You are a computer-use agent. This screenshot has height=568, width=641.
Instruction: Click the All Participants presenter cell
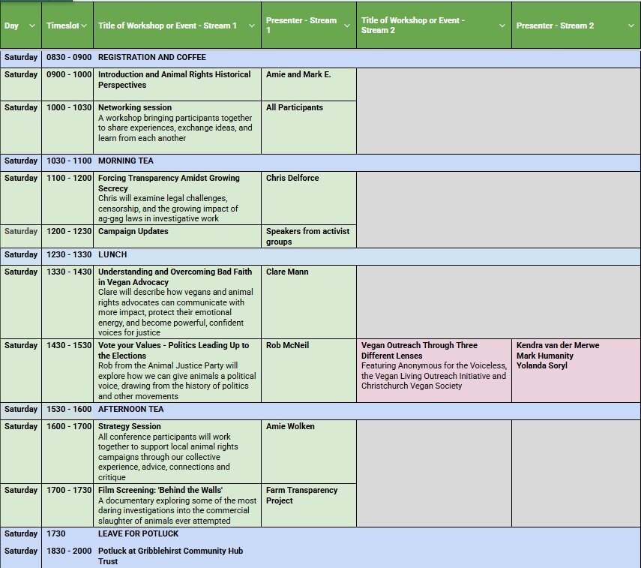[x=309, y=128]
